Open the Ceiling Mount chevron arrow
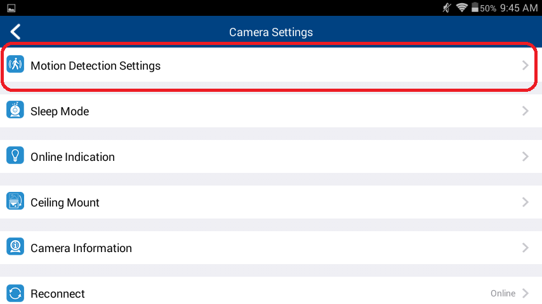The image size is (542, 304). [x=525, y=202]
